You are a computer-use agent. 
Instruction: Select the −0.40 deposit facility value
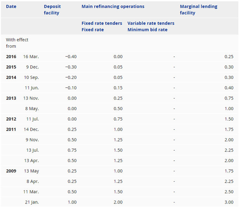(71, 56)
